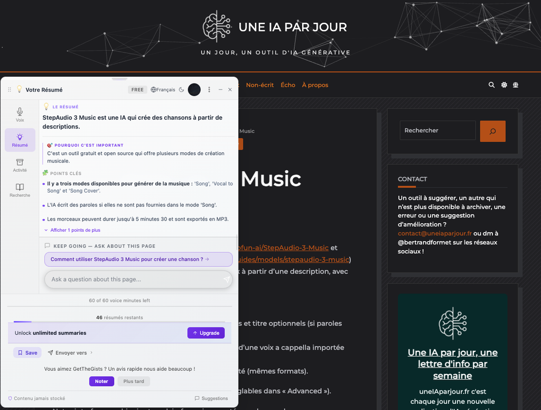Open the three-dot more options menu

tap(209, 90)
